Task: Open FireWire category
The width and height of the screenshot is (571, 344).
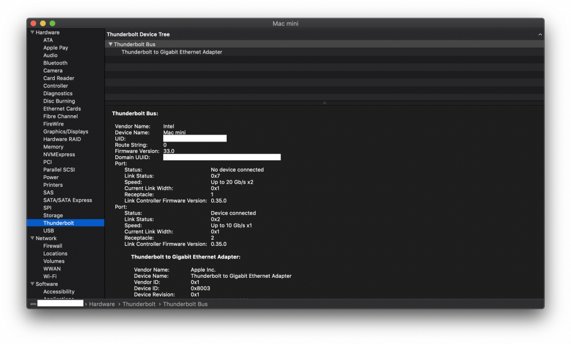Action: click(x=53, y=124)
